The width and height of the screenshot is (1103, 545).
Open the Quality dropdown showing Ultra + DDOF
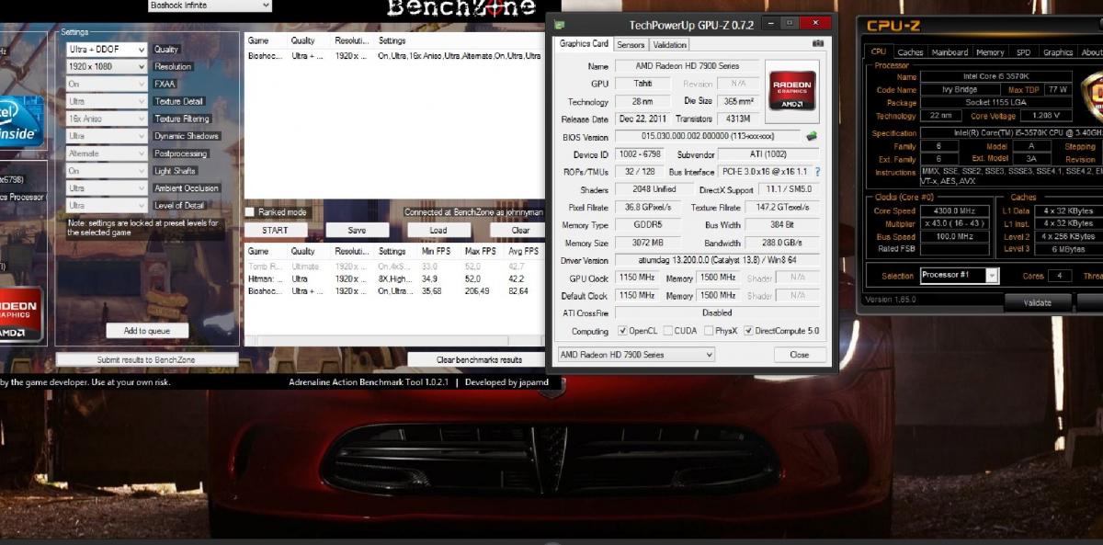pos(107,50)
